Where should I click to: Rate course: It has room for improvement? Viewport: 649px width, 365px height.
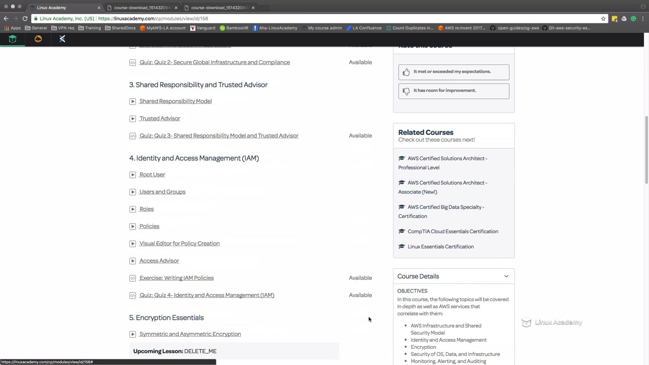454,91
